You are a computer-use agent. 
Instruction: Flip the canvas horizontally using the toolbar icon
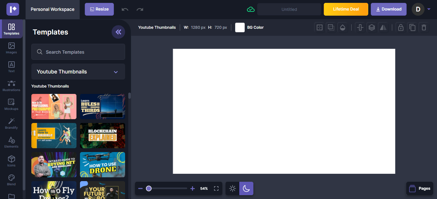[x=383, y=27]
